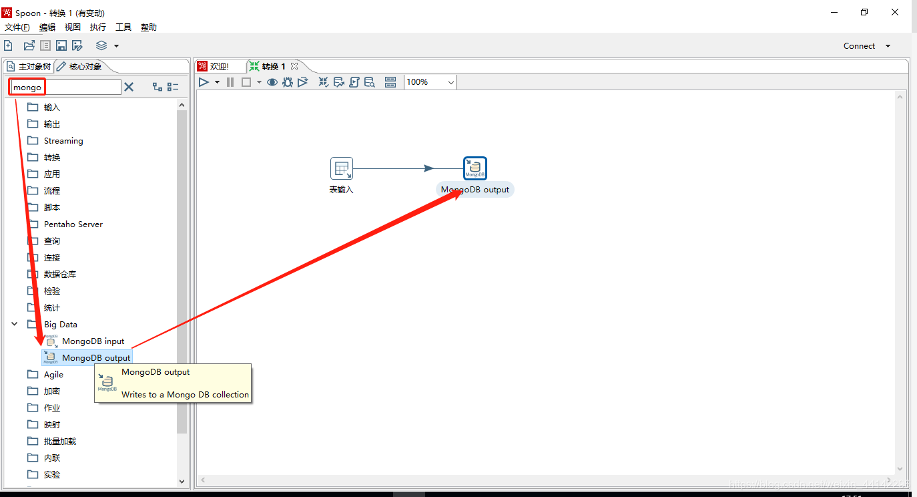
Task: Select the 转换 folder in tree
Action: (x=43, y=157)
